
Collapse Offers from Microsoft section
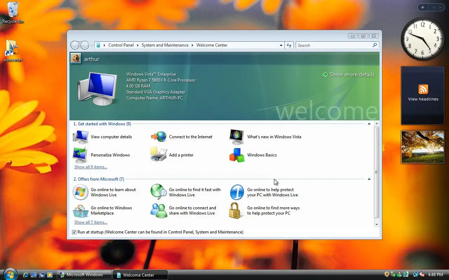tap(369, 179)
